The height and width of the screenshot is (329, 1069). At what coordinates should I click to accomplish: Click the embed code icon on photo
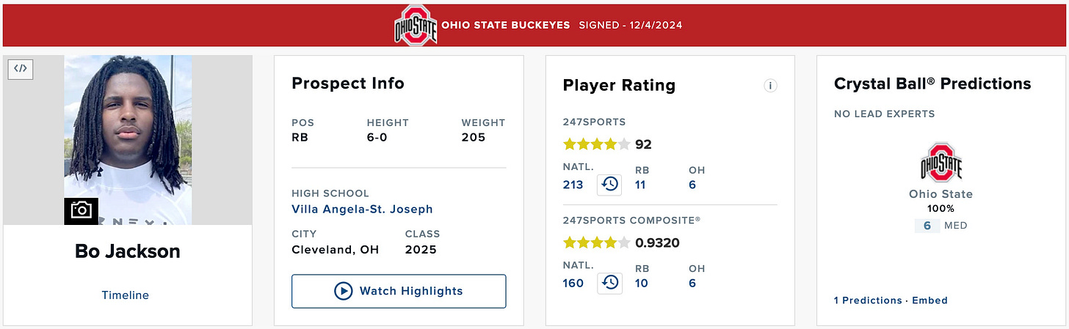coord(21,69)
